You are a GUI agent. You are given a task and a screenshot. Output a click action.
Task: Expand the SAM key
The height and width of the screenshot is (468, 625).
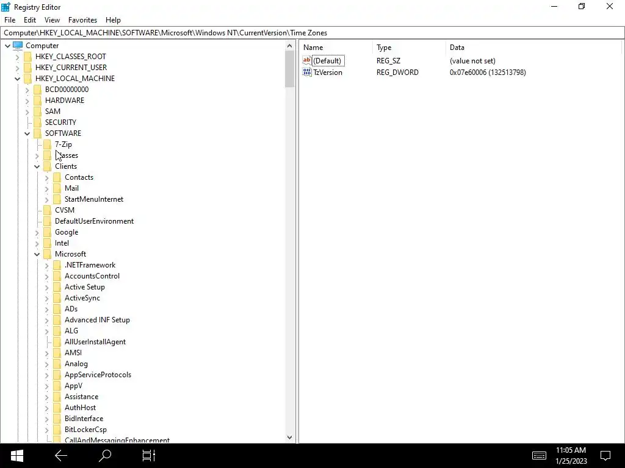coord(27,112)
